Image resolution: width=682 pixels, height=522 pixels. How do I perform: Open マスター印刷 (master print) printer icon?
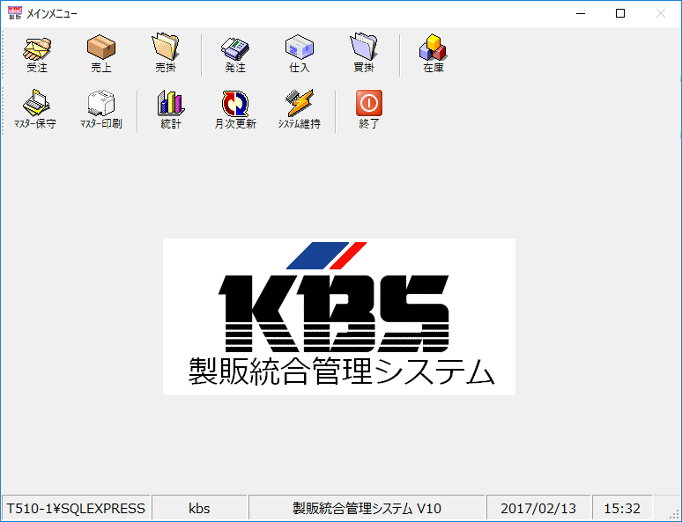[101, 110]
